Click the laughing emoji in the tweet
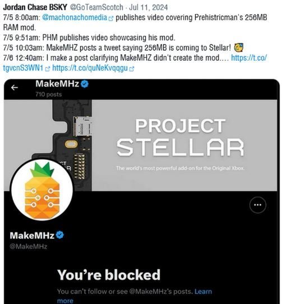The height and width of the screenshot is (304, 282). click(x=239, y=48)
